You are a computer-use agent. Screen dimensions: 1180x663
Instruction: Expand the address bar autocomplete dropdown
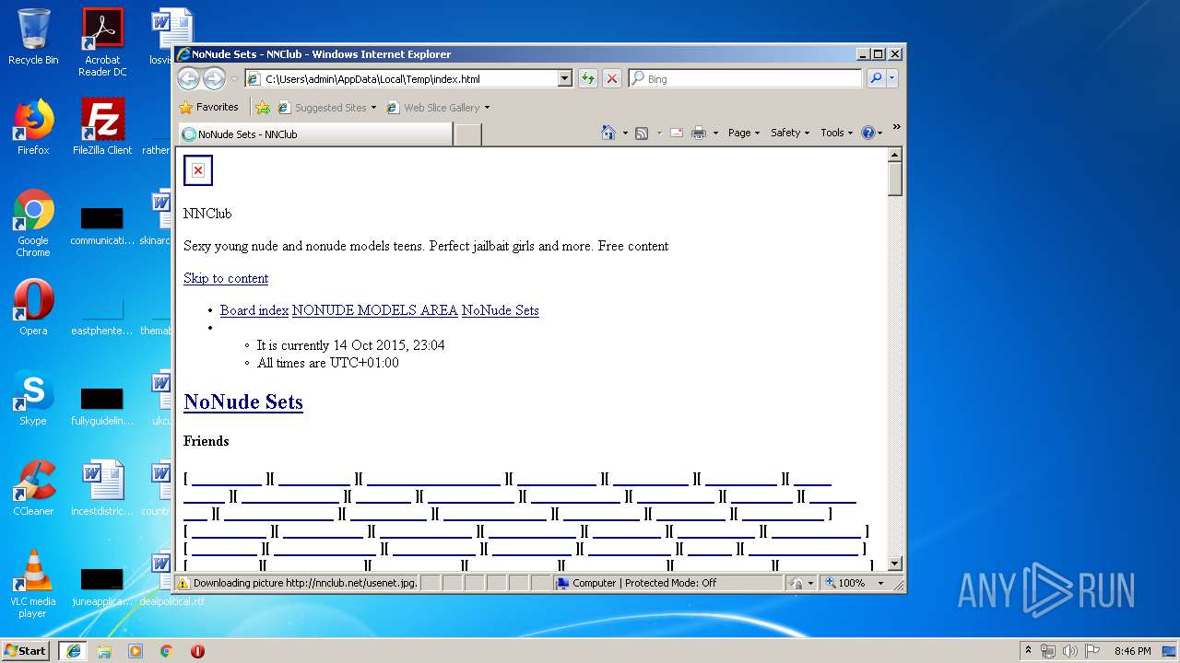565,79
